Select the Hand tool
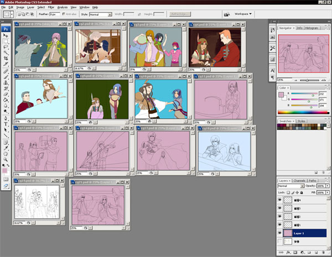The height and width of the screenshot is (257, 332). point(6,154)
